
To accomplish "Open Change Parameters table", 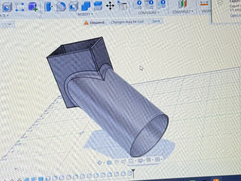I will pos(122,5).
